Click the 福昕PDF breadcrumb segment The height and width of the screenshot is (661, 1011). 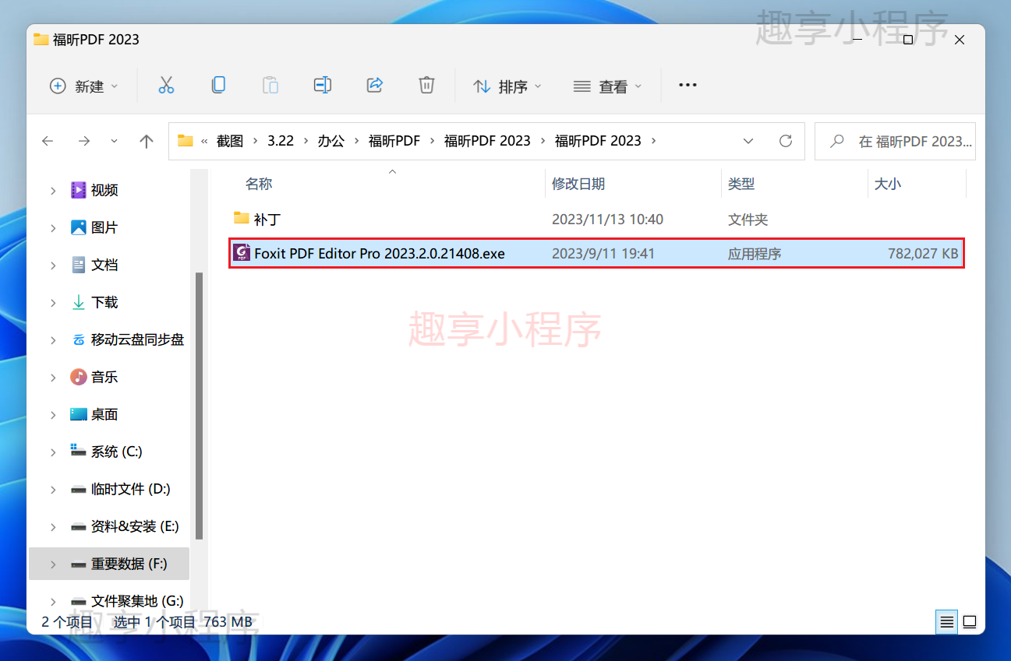[x=394, y=141]
